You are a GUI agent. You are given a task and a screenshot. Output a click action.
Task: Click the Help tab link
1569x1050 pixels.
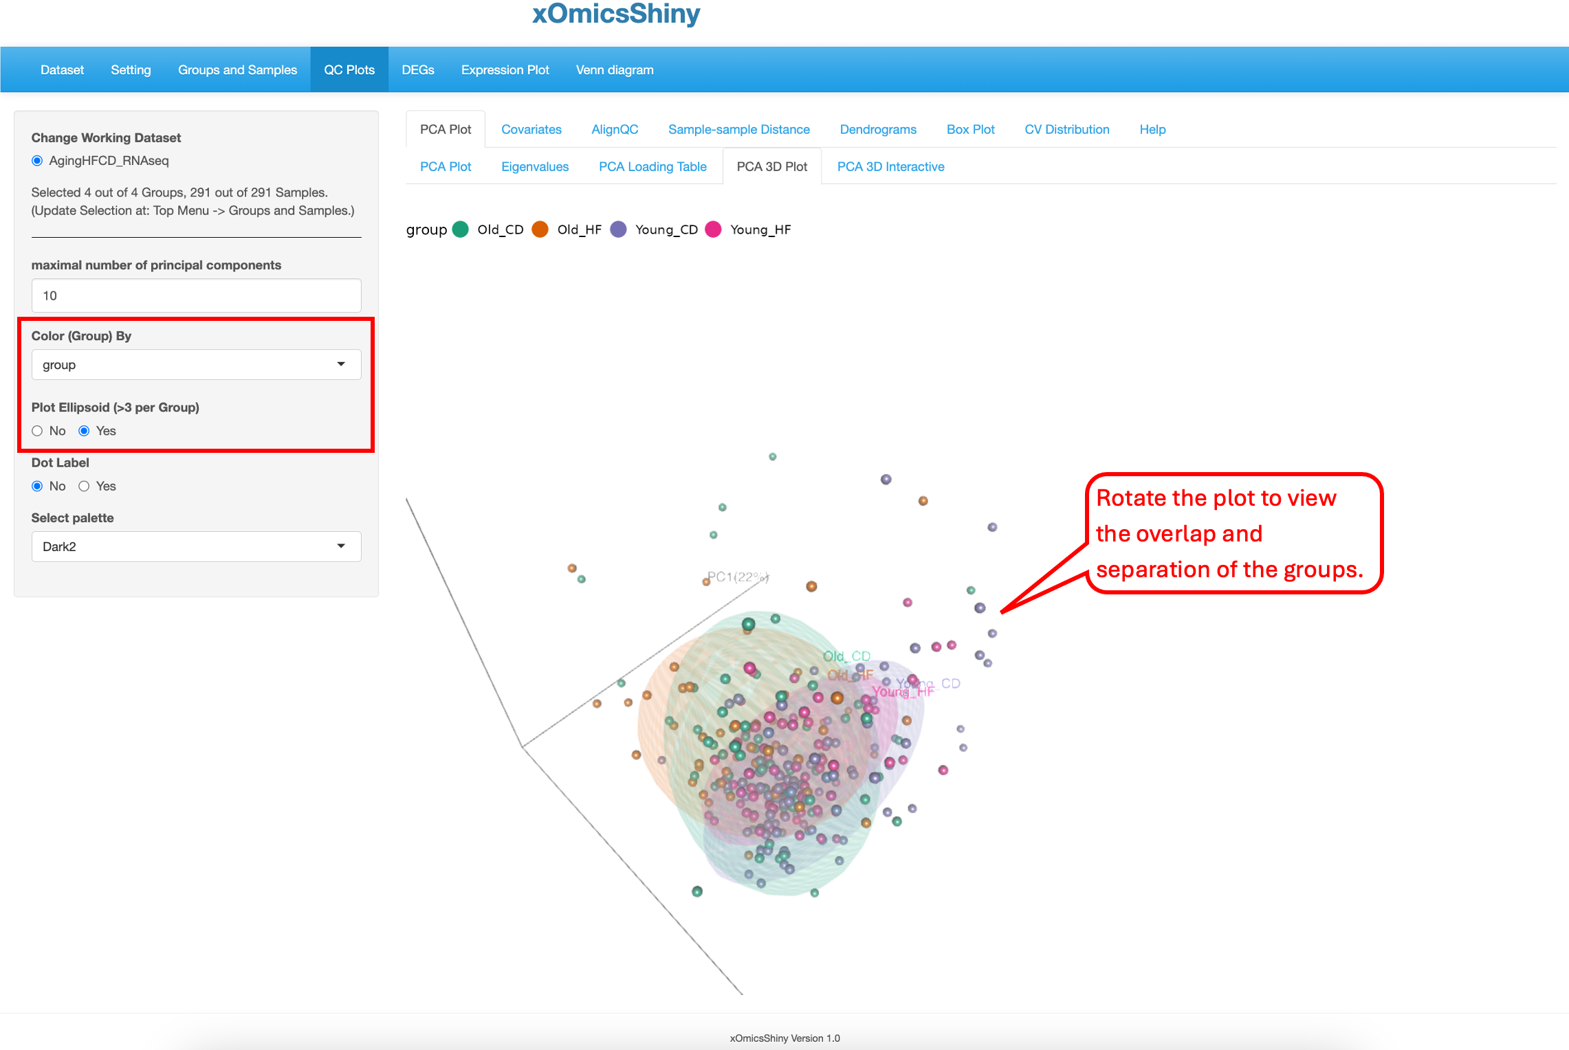(x=1152, y=129)
